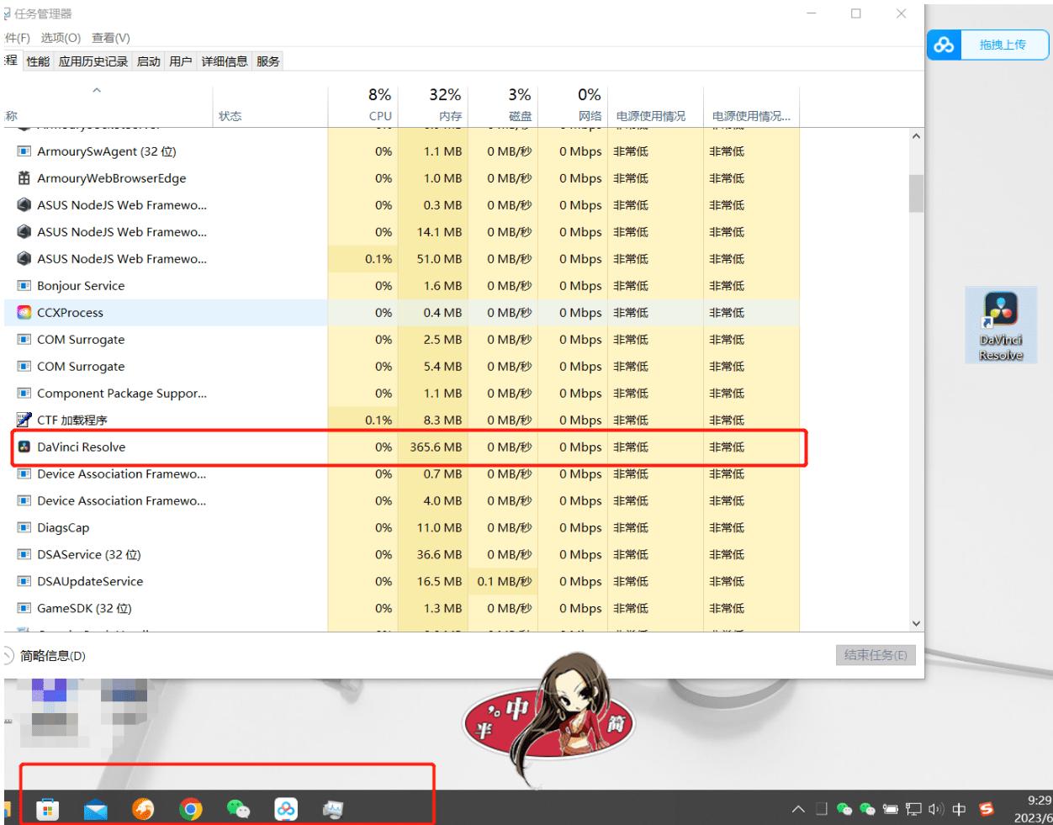Click Baidu Netdisk icon in taskbar
This screenshot has width=1053, height=825.
tap(286, 809)
